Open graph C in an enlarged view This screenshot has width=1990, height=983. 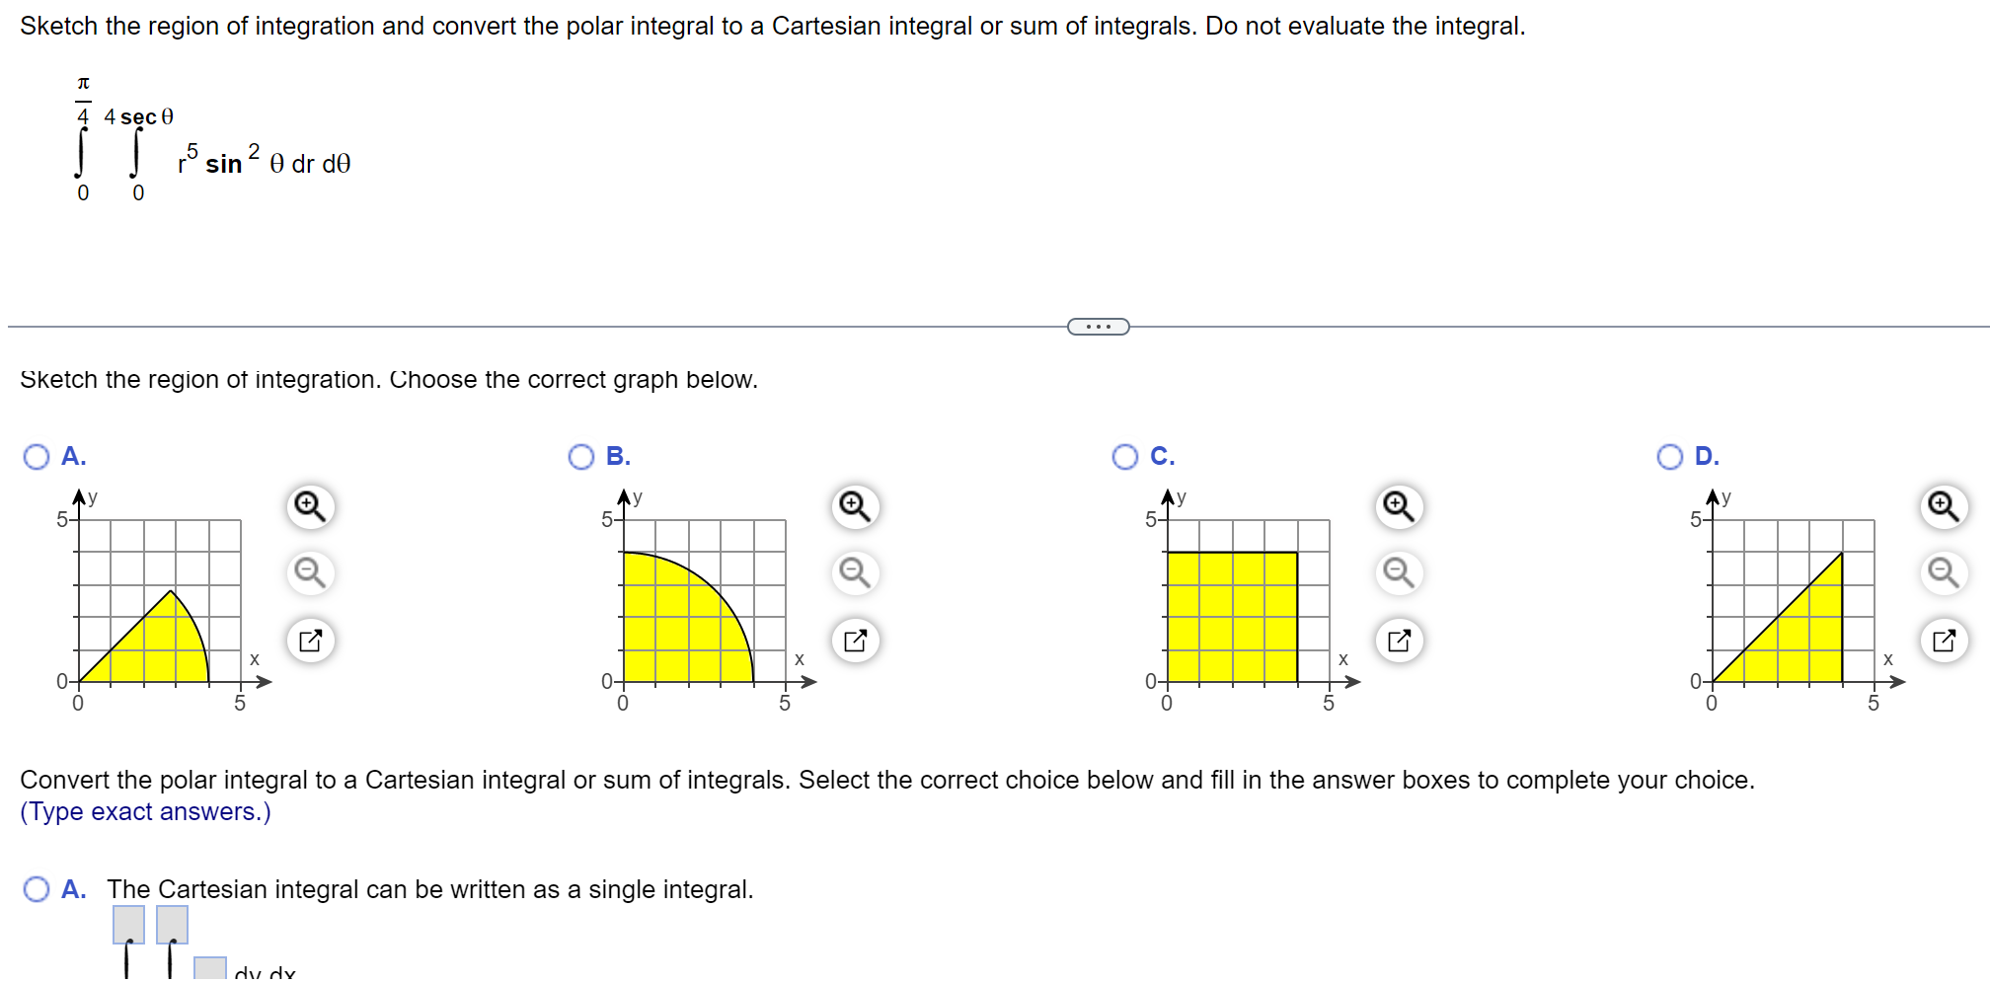[x=1398, y=640]
